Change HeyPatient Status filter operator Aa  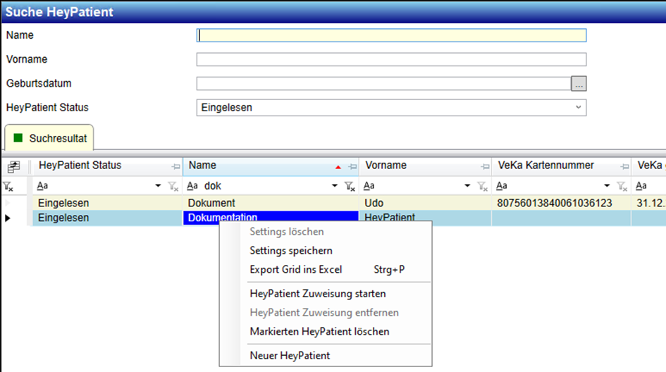pos(42,185)
